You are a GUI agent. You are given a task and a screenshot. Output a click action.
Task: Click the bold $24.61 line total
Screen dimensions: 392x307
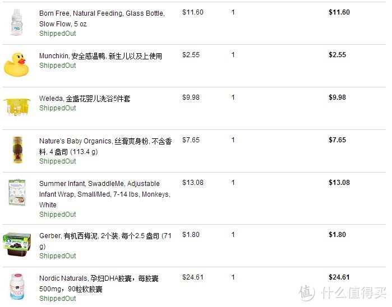pyautogui.click(x=339, y=277)
